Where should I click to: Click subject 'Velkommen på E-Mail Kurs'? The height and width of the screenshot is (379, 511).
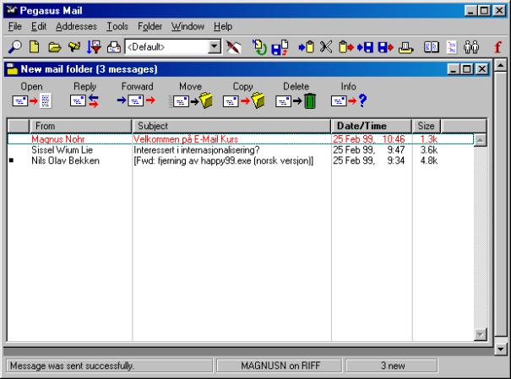pyautogui.click(x=186, y=139)
